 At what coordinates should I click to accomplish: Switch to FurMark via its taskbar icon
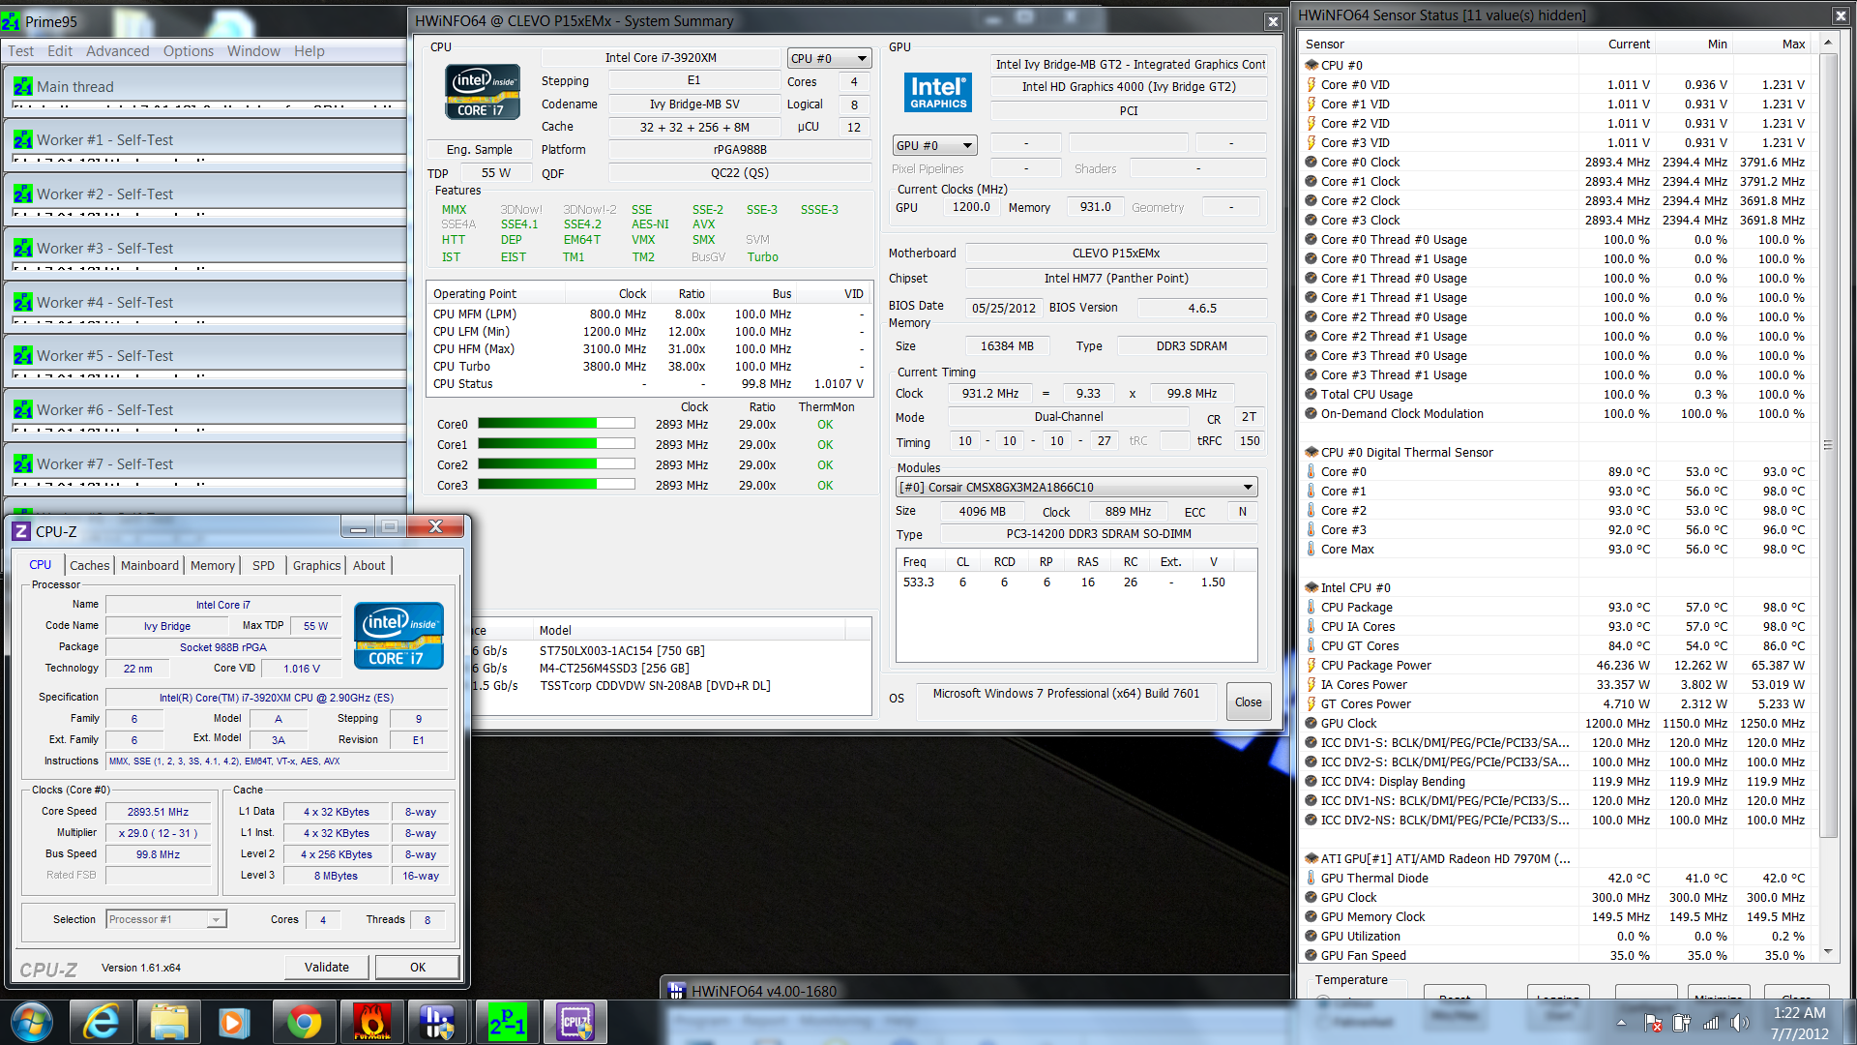click(x=371, y=1022)
